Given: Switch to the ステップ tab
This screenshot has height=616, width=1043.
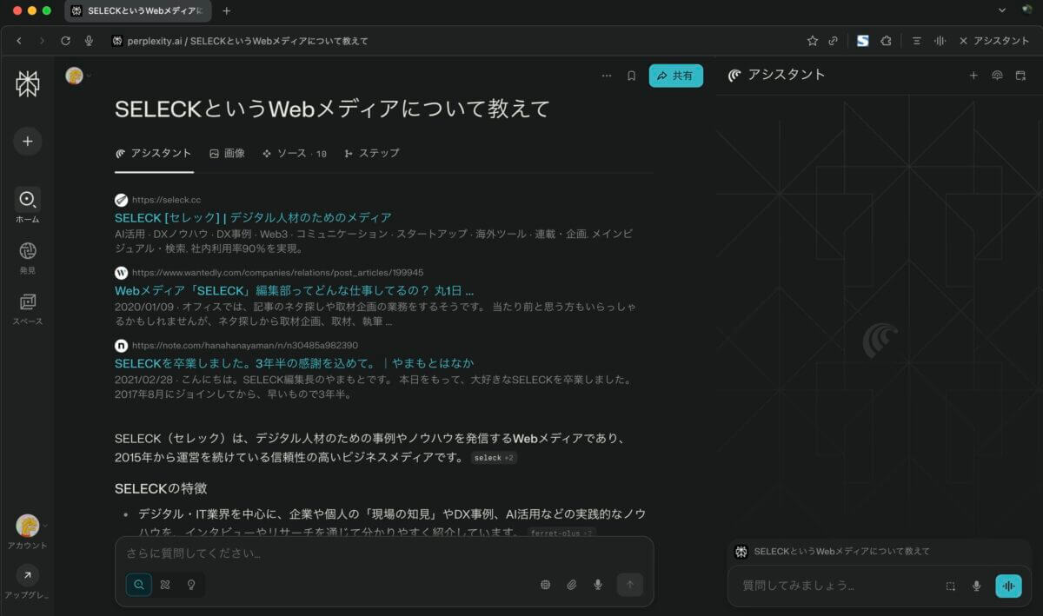Looking at the screenshot, I should pyautogui.click(x=372, y=153).
